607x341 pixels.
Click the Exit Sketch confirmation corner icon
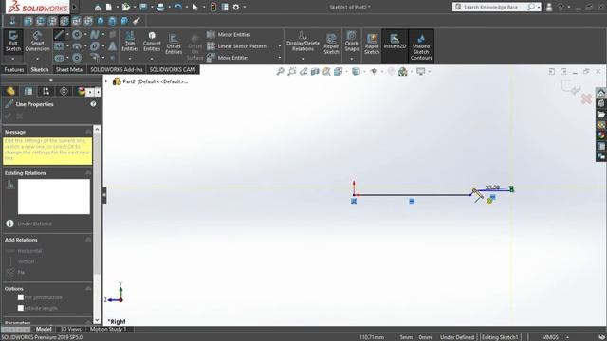571,87
